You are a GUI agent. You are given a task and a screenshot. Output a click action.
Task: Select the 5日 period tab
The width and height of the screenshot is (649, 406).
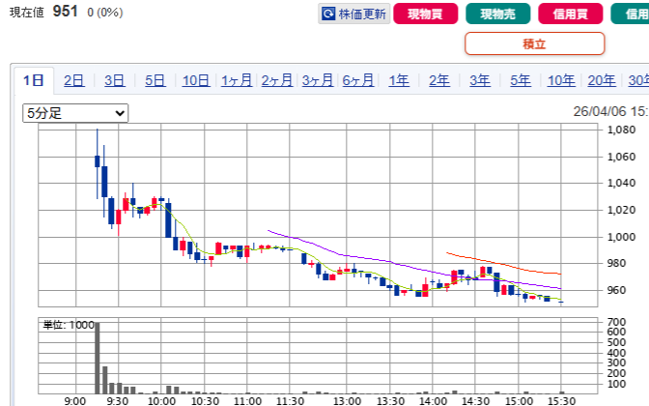tap(155, 80)
